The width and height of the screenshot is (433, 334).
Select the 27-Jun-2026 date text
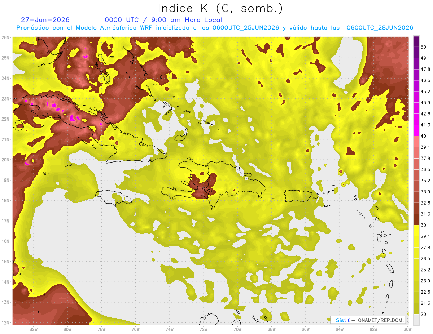point(45,20)
